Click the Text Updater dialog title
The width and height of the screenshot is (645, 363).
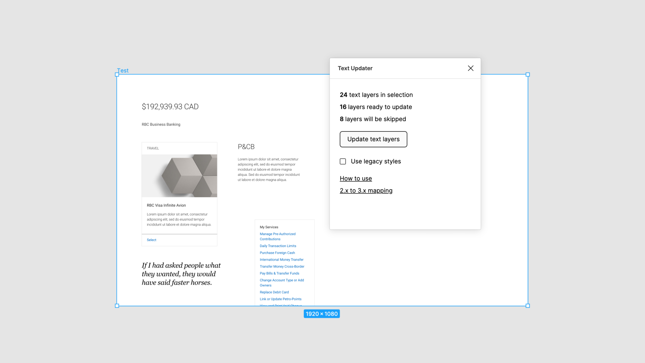pyautogui.click(x=355, y=68)
